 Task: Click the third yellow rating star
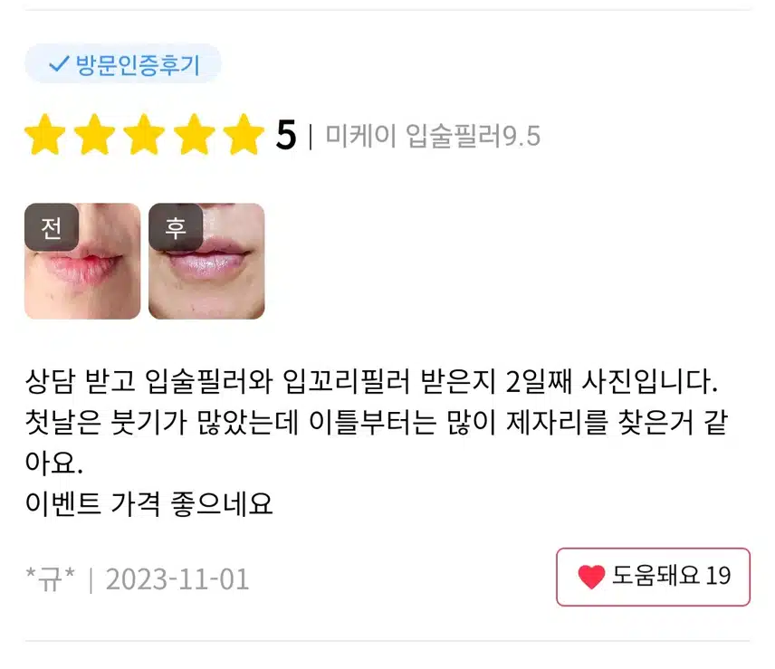pyautogui.click(x=144, y=134)
